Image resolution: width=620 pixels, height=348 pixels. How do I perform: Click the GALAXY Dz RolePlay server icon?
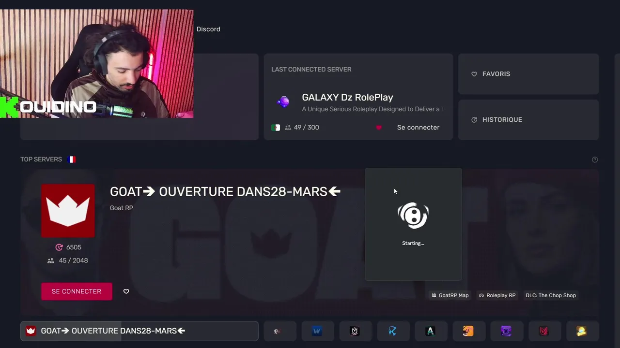(283, 101)
